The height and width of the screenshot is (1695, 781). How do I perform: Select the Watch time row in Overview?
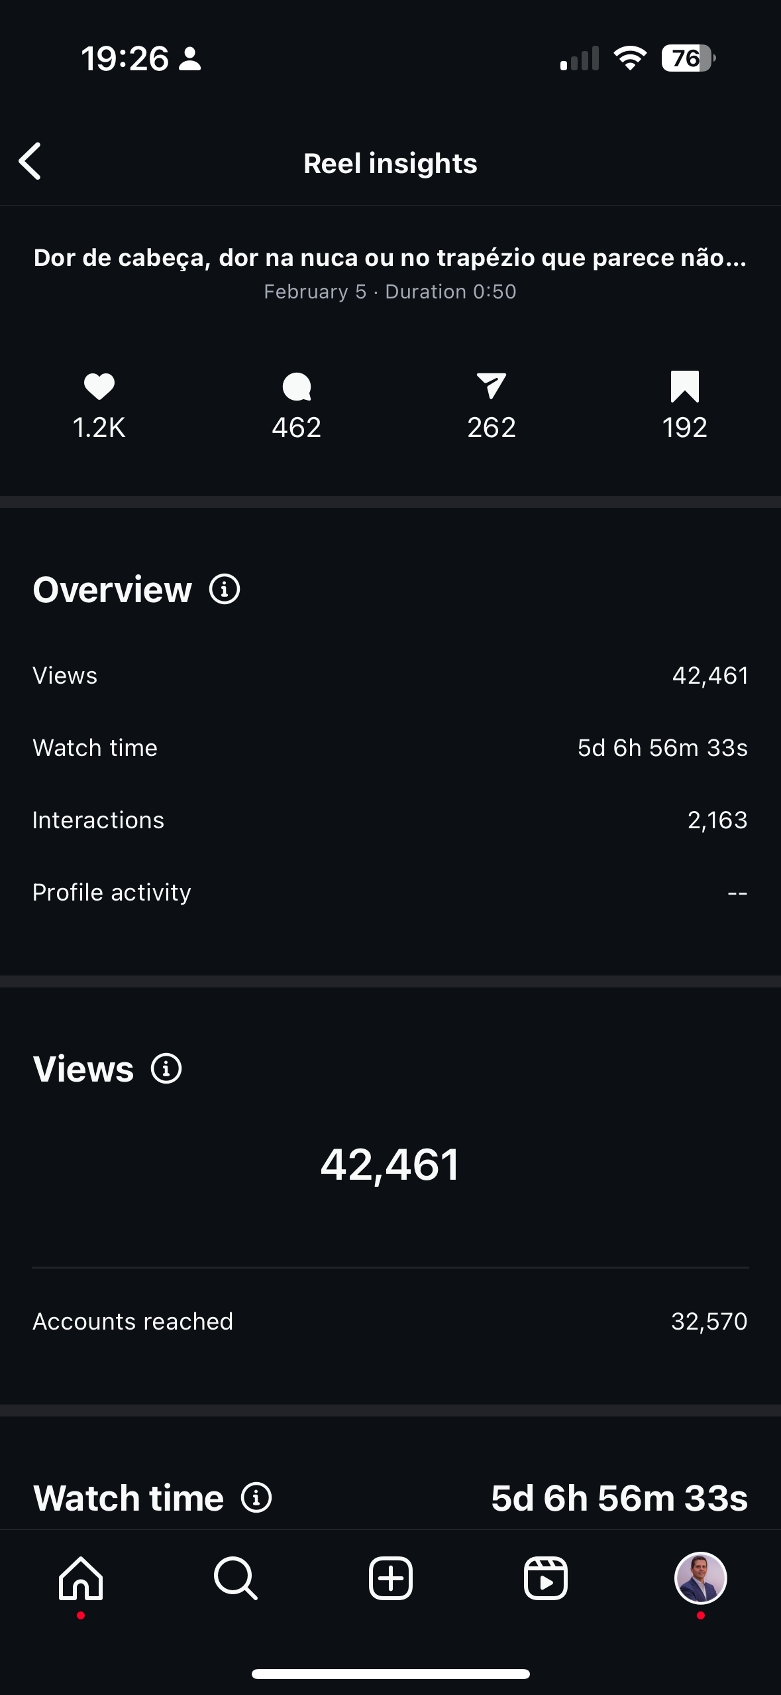coord(390,748)
